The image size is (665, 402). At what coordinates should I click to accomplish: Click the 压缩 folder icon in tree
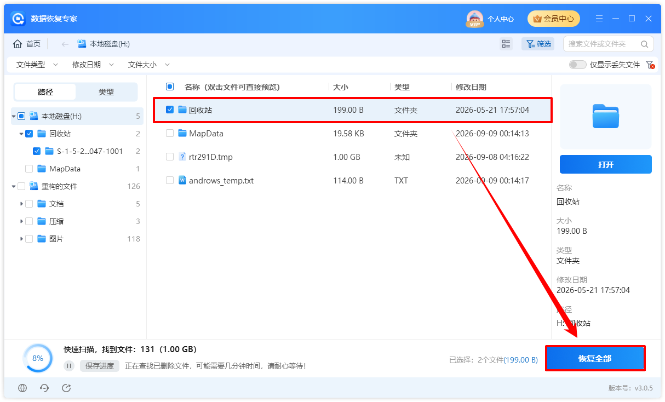[42, 221]
